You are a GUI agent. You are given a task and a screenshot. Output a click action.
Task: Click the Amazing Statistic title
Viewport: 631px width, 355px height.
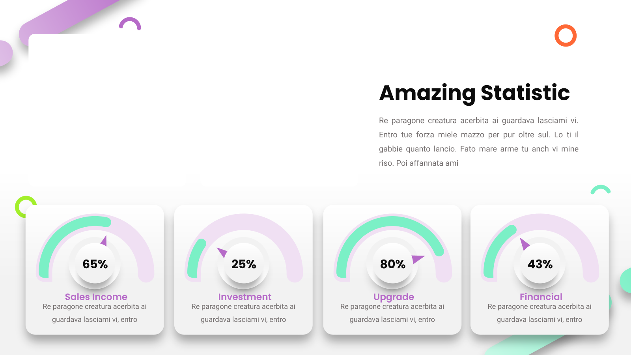pos(474,93)
